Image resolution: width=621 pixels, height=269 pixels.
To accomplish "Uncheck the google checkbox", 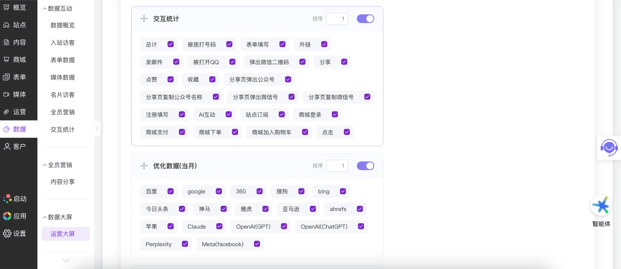I will tap(218, 191).
